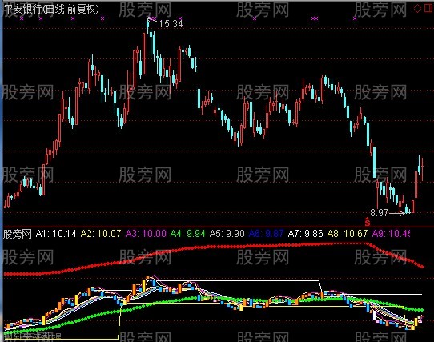The image size is (434, 342).
Task: Click the red S signal marker
Action: [368, 222]
